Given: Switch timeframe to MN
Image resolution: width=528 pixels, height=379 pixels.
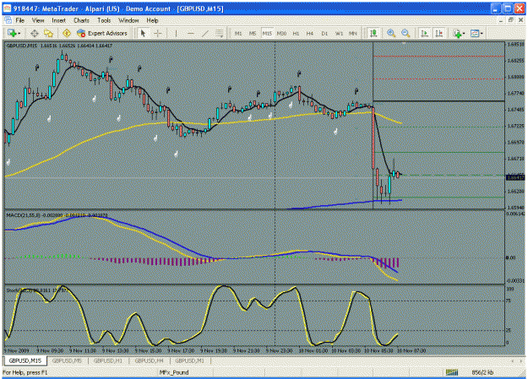Looking at the screenshot, I should pyautogui.click(x=352, y=33).
